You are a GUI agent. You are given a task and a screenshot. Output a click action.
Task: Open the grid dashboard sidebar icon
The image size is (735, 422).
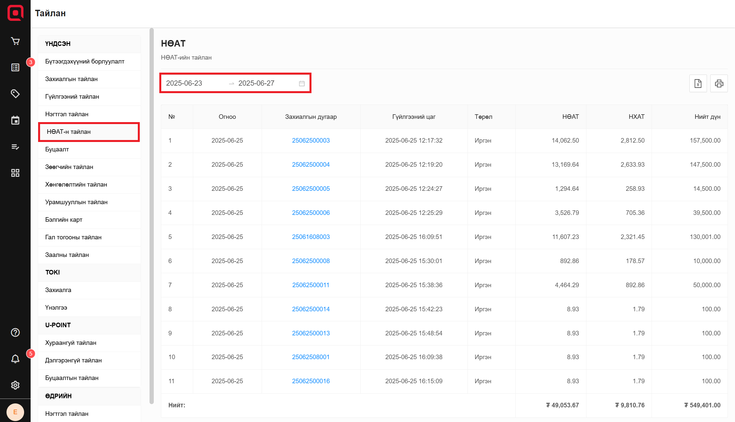tap(15, 173)
